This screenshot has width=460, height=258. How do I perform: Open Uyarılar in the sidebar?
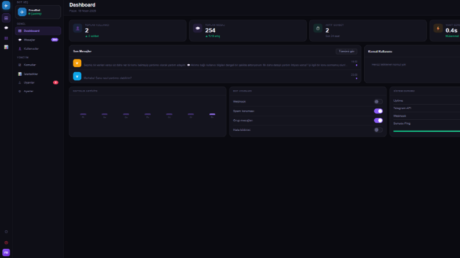pyautogui.click(x=38, y=83)
